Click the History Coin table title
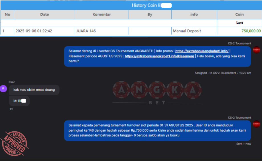The image size is (262, 161). tap(151, 5)
